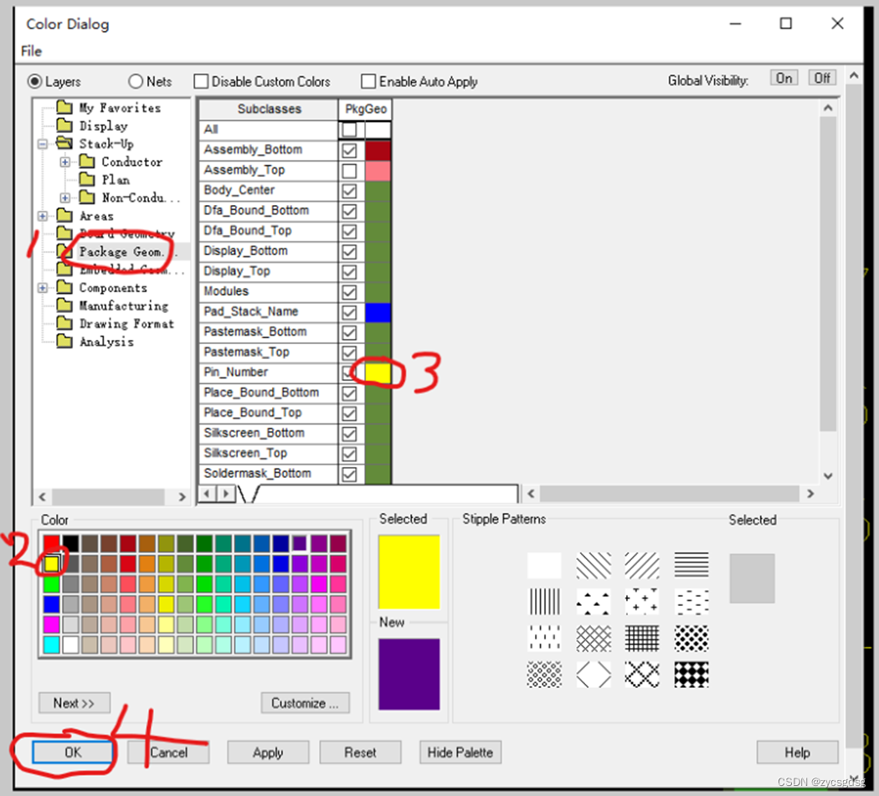Select the checkerboard diamond stipple pattern

[691, 674]
